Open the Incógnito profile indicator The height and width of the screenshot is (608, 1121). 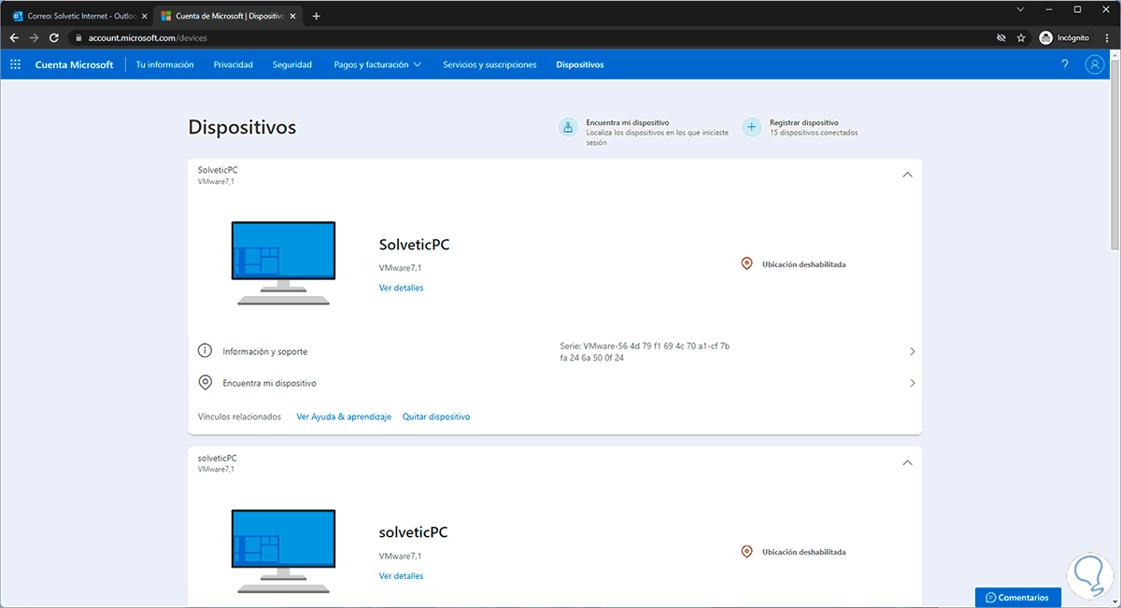1065,37
